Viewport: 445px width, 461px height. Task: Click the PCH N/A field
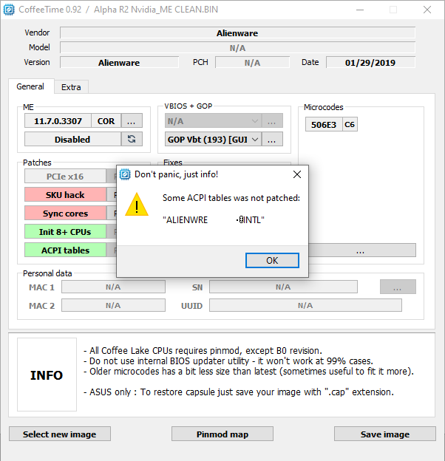pos(252,62)
